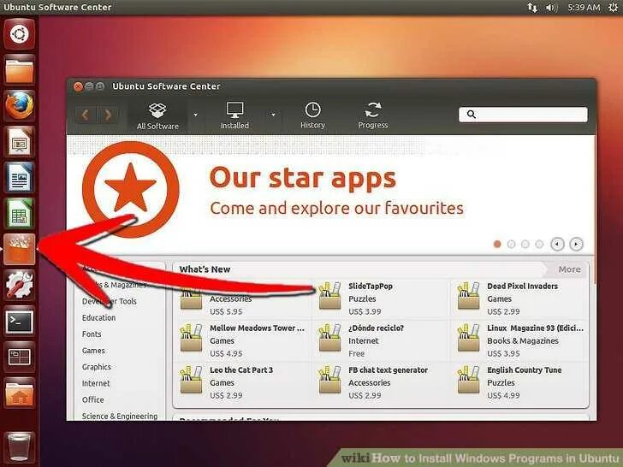Image resolution: width=623 pixels, height=467 pixels.
Task: Click Ubuntu Software Center launcher icon
Action: tap(19, 249)
